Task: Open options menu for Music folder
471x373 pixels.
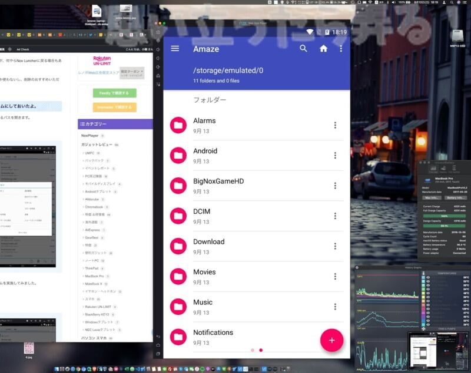Action: click(x=335, y=307)
